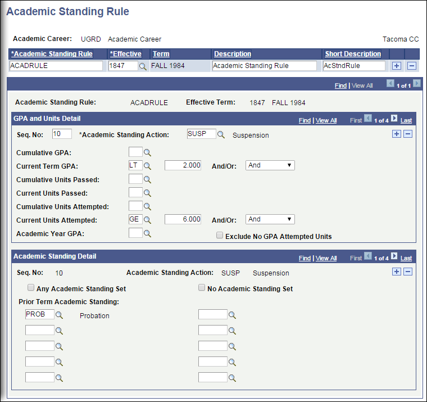
Task: Go to previous rule in 1 of 1 navigator
Action: click(390, 83)
